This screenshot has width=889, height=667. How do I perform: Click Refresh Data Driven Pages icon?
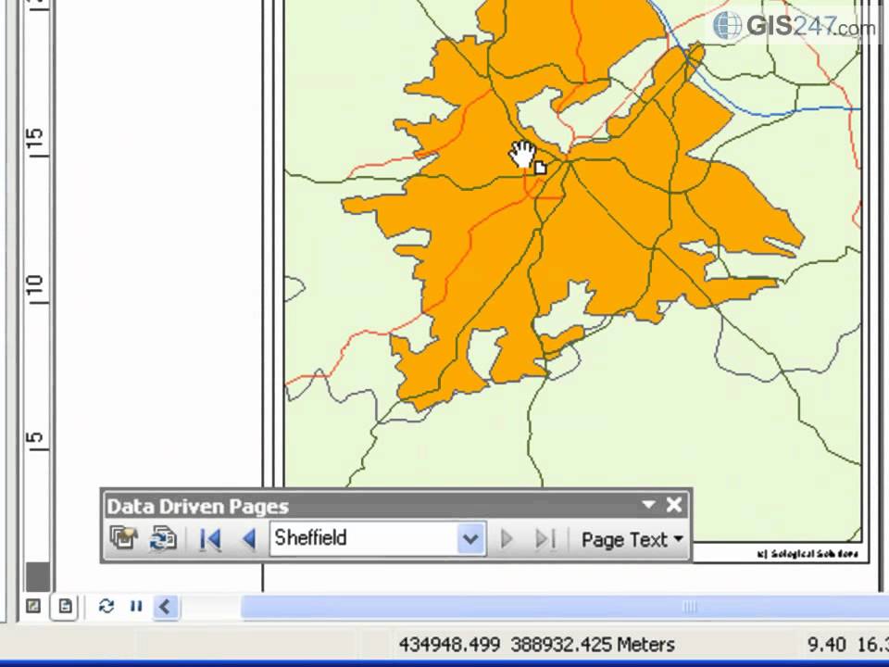pos(163,538)
